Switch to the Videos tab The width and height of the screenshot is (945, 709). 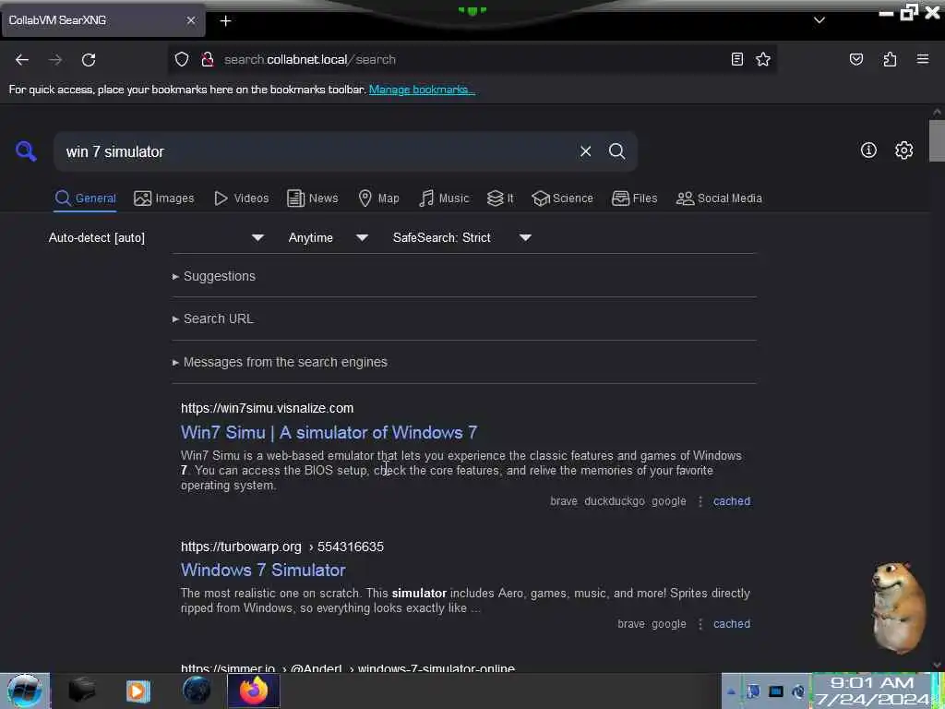coord(241,198)
